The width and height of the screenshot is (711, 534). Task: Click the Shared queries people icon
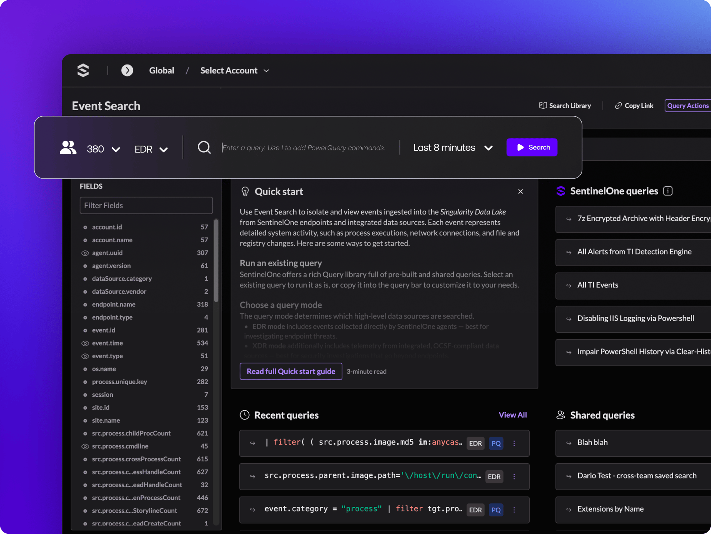tap(561, 415)
